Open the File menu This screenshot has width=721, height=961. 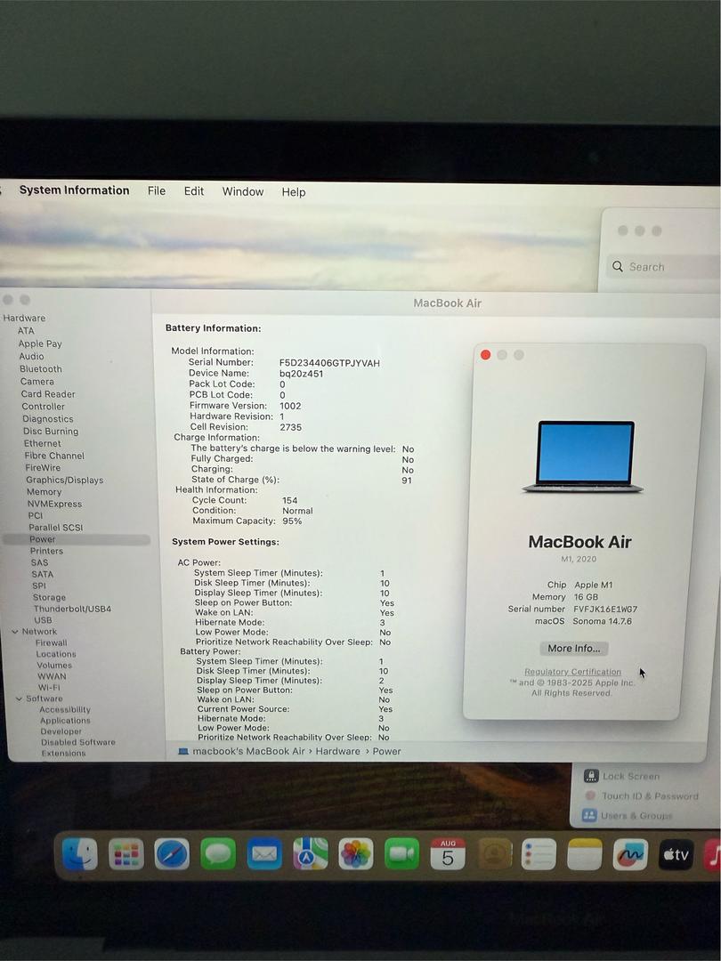[x=157, y=190]
